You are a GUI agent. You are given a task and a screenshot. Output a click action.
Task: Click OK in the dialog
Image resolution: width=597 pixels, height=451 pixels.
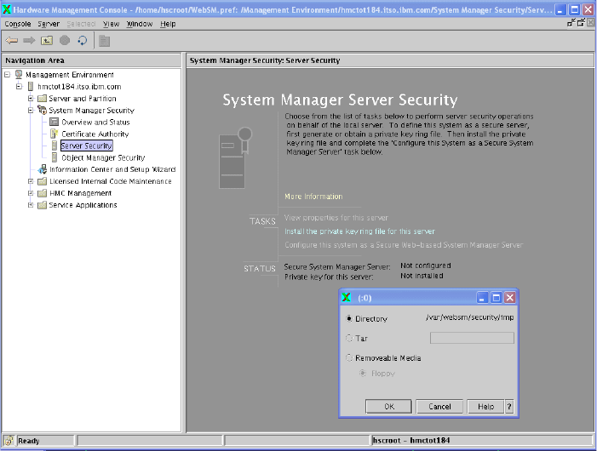tap(388, 407)
